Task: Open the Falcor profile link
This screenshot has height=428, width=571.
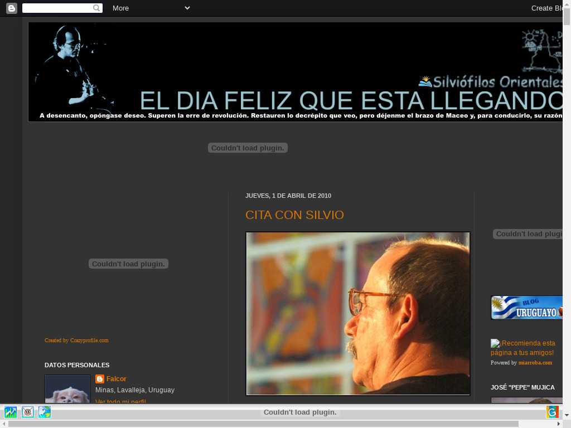Action: (117, 379)
